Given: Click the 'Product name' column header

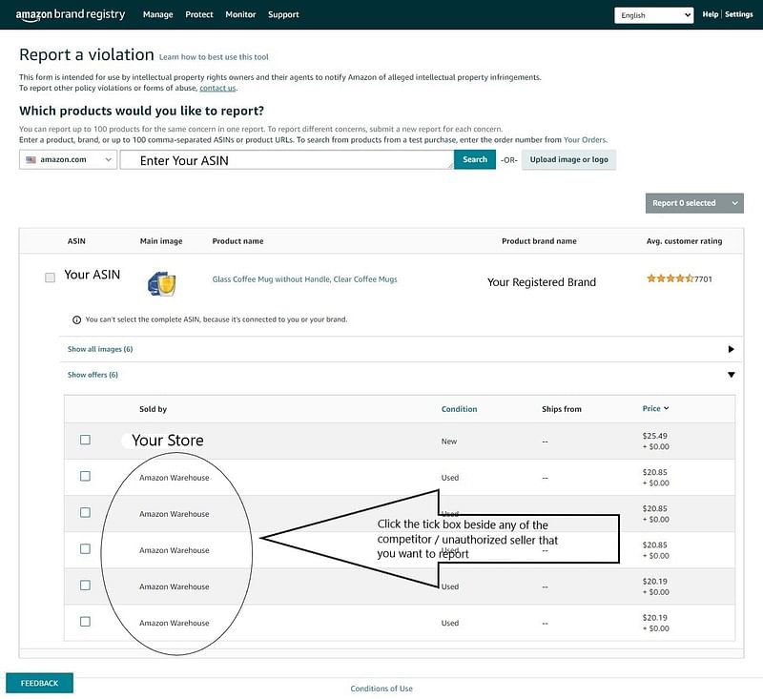Looking at the screenshot, I should [237, 240].
